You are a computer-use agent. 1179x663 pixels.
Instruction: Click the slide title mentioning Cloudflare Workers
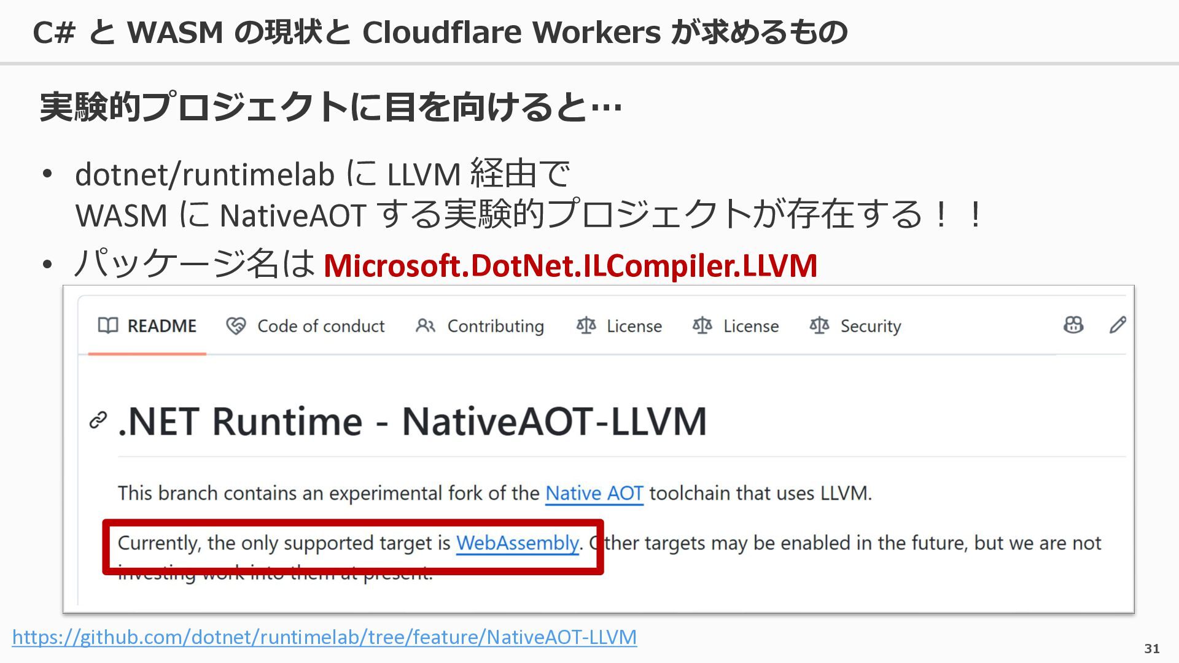[440, 33]
